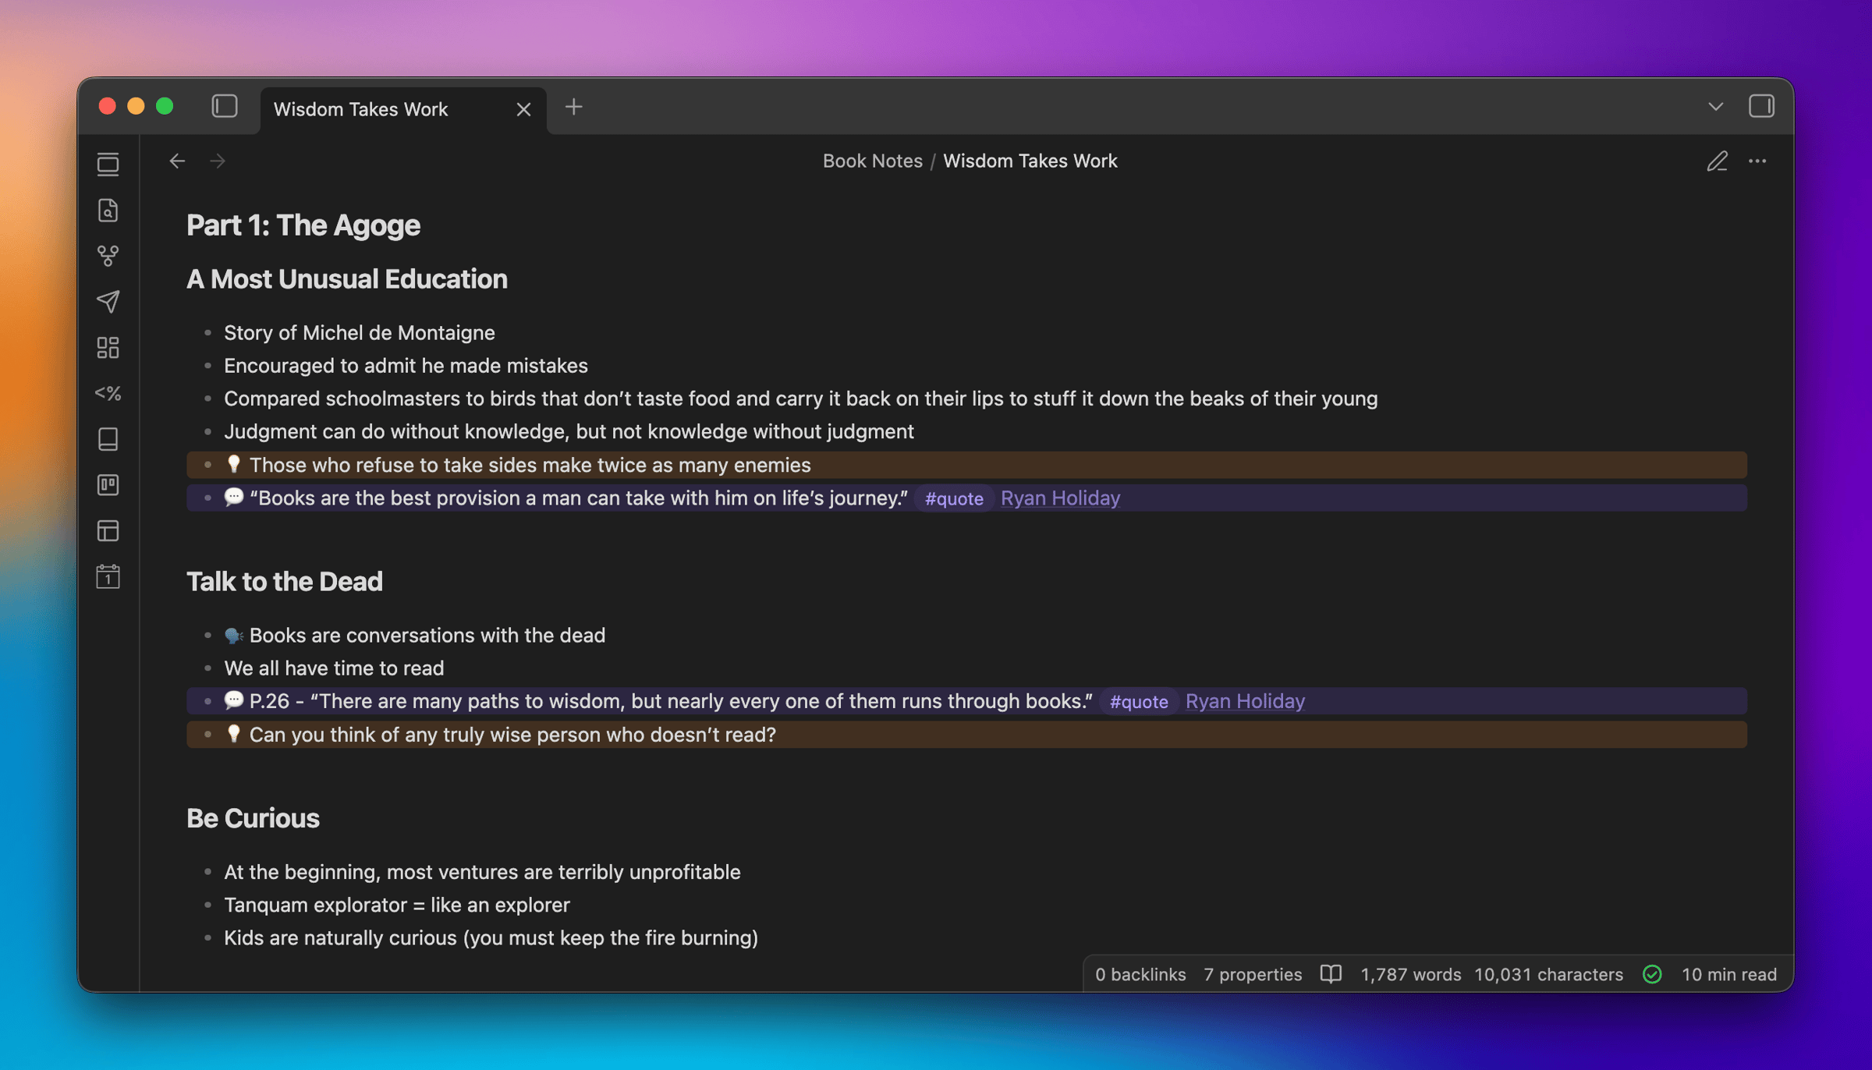Toggle the right sidebar panel

[x=1761, y=107]
